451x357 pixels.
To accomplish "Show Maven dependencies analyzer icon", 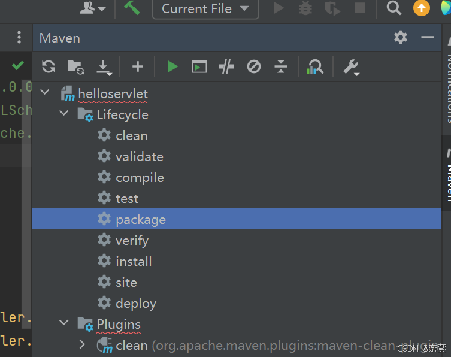I will (x=315, y=67).
